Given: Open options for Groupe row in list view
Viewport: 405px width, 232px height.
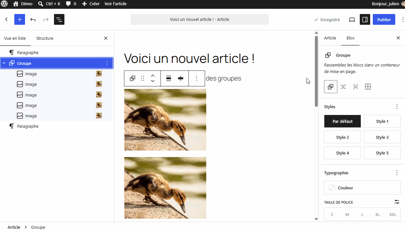Looking at the screenshot, I should (x=107, y=63).
